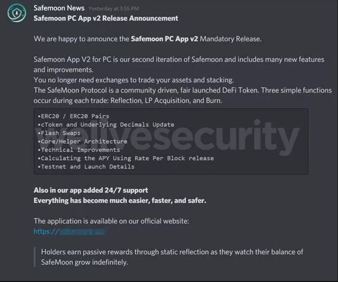Click The application is available on our official website text
The height and width of the screenshot is (282, 338).
pos(111,221)
